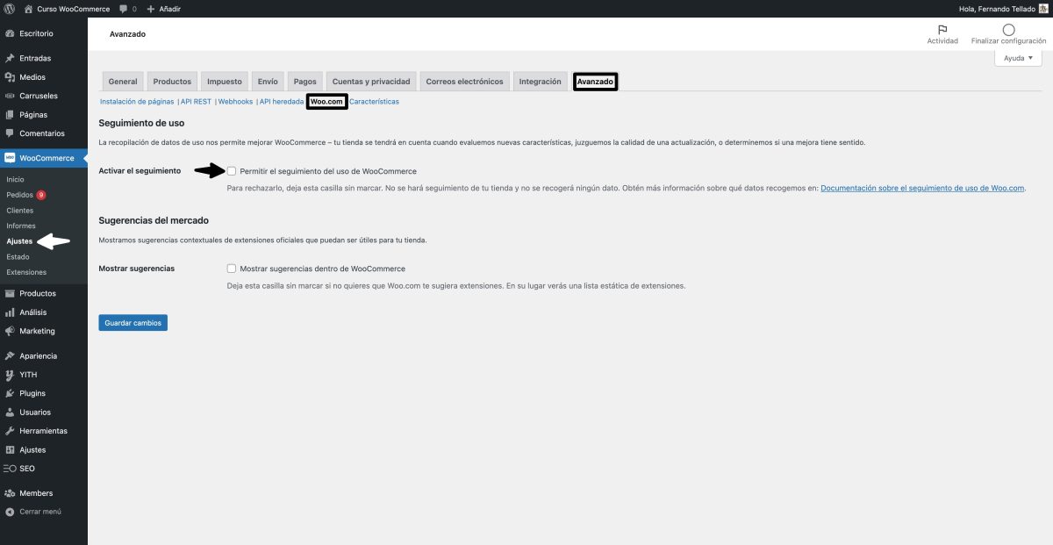Click the Actividad flag icon

(942, 30)
